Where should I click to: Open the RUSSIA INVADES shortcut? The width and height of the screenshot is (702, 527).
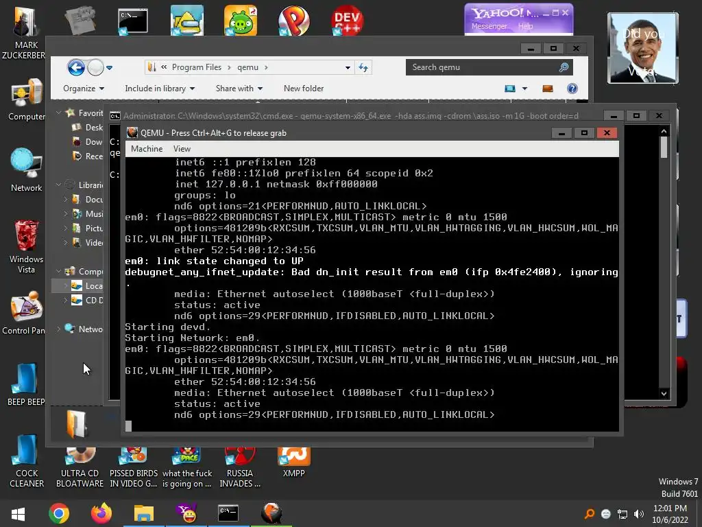click(x=240, y=468)
